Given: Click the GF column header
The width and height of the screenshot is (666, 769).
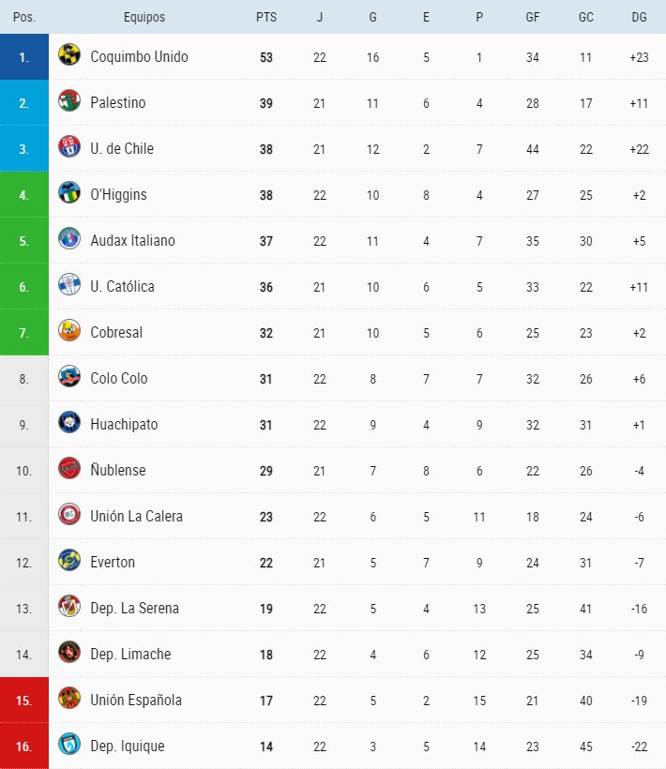Looking at the screenshot, I should (533, 17).
